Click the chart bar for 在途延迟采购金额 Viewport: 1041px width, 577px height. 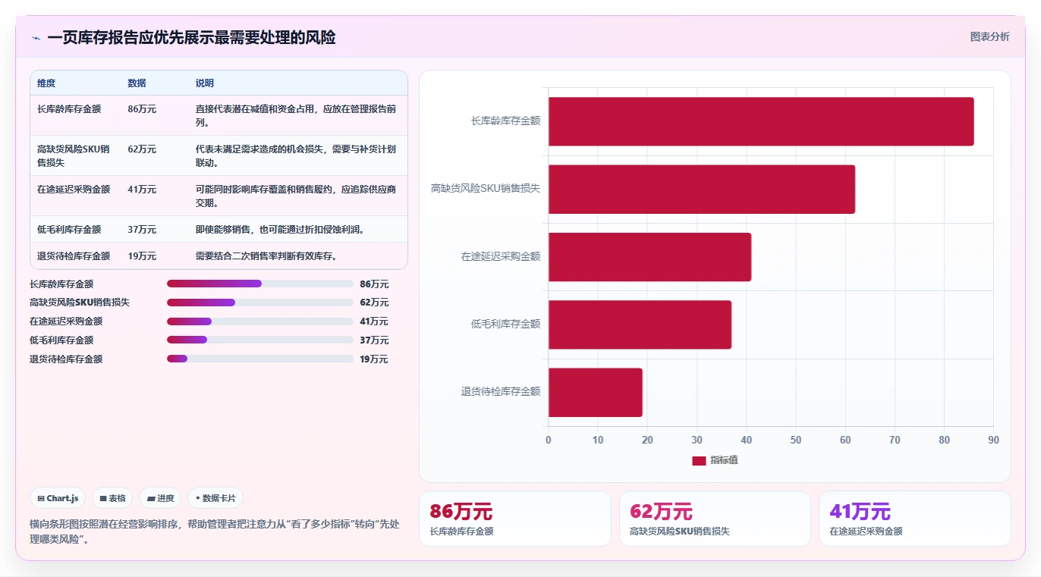(x=649, y=257)
